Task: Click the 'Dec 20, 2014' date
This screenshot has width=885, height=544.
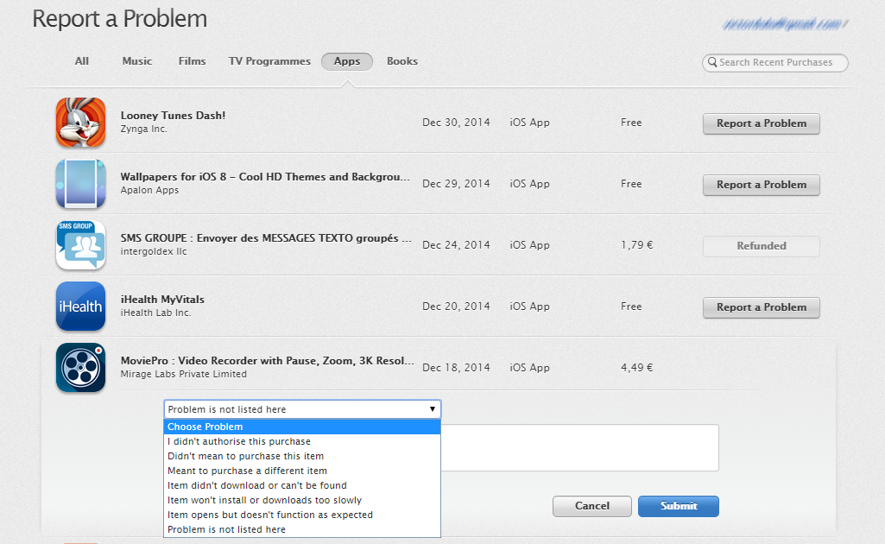Action: [x=456, y=307]
